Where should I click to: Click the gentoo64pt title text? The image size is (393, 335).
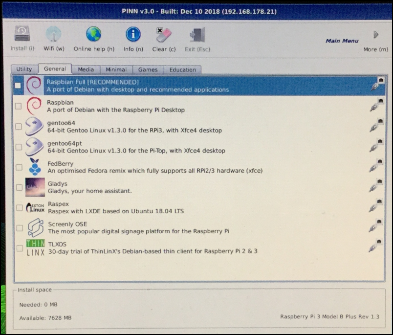[65, 143]
